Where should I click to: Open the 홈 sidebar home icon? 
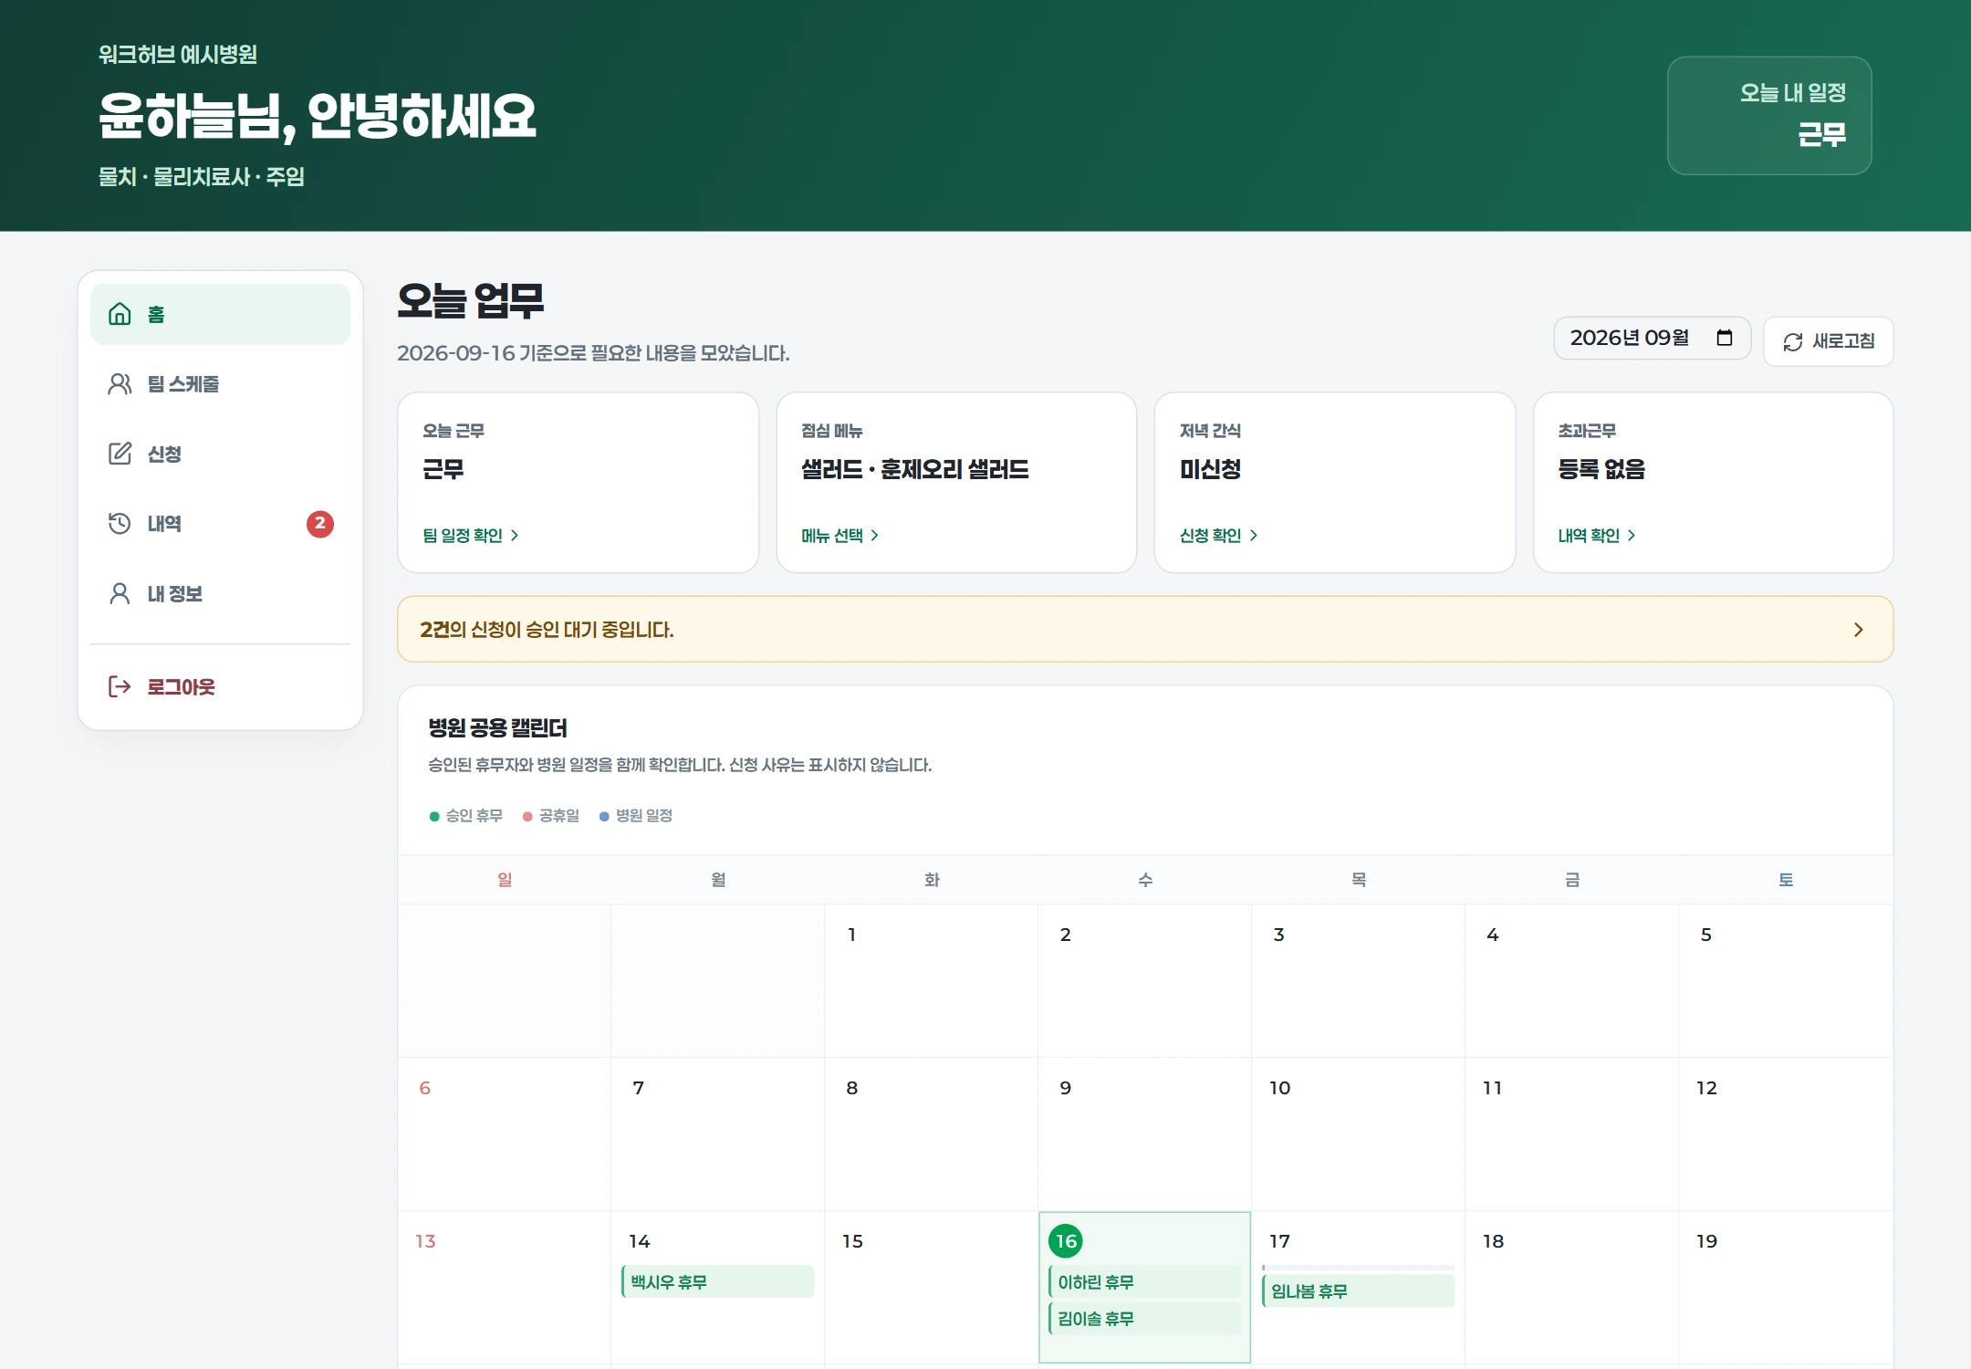click(120, 314)
